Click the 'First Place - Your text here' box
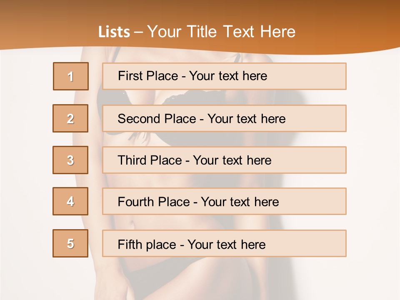 [224, 76]
